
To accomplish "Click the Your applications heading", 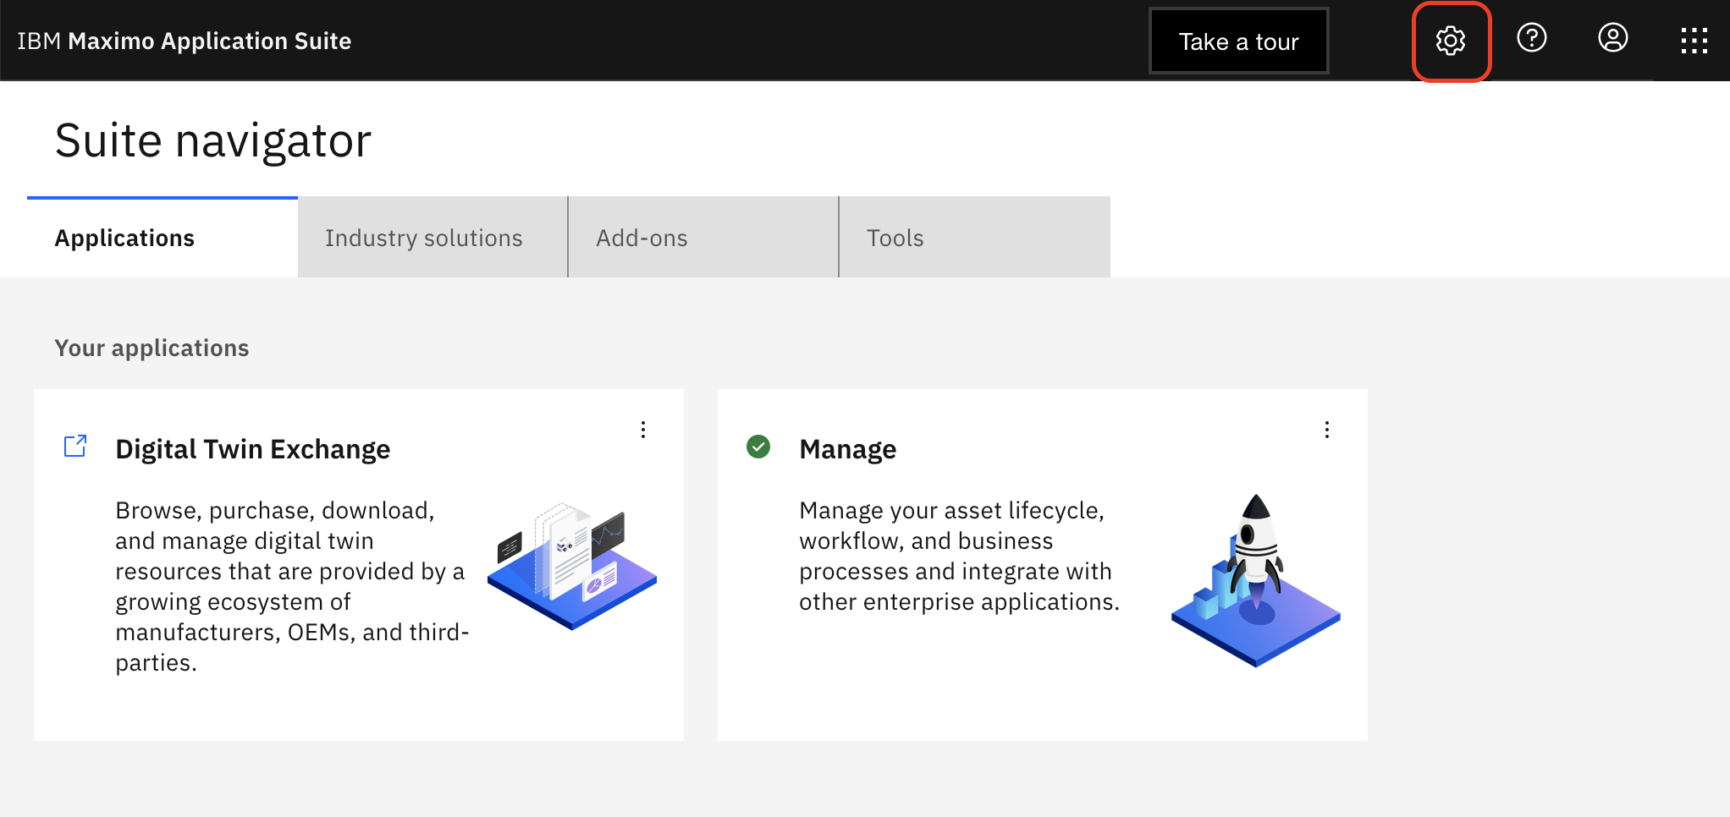I will click(152, 348).
